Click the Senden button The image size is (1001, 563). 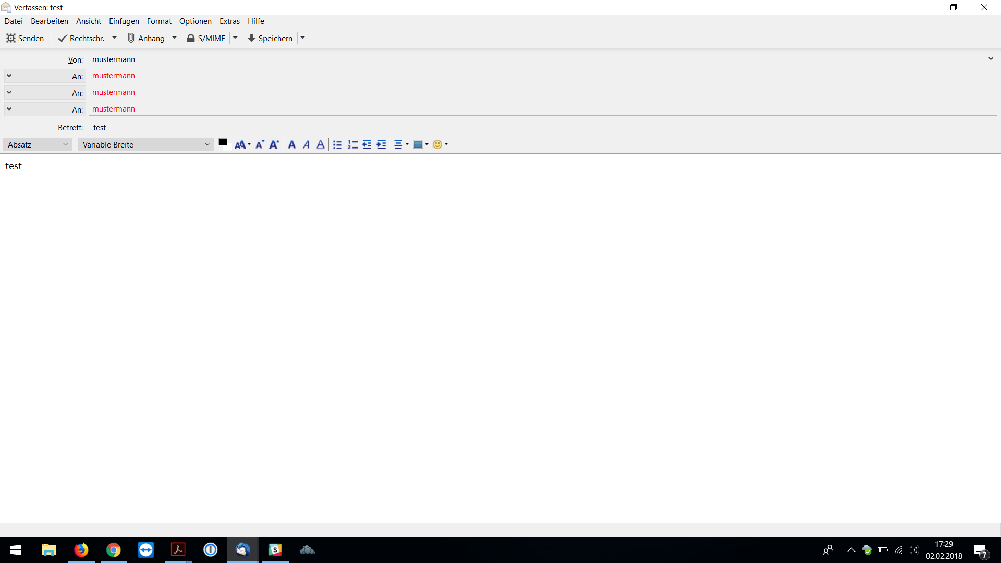coord(25,38)
